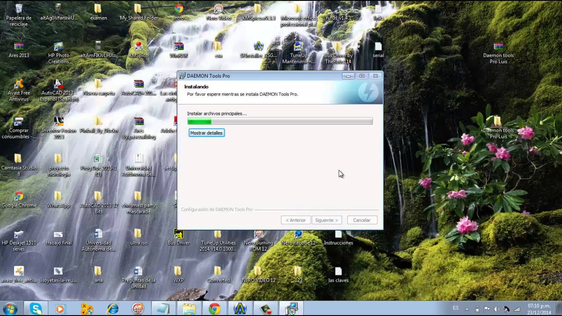The image size is (562, 316).
Task: Click the ES language indicator
Action: (456, 308)
